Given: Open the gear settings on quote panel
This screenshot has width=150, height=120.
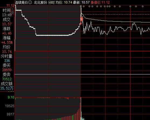Looking at the screenshot, I should [12, 12].
